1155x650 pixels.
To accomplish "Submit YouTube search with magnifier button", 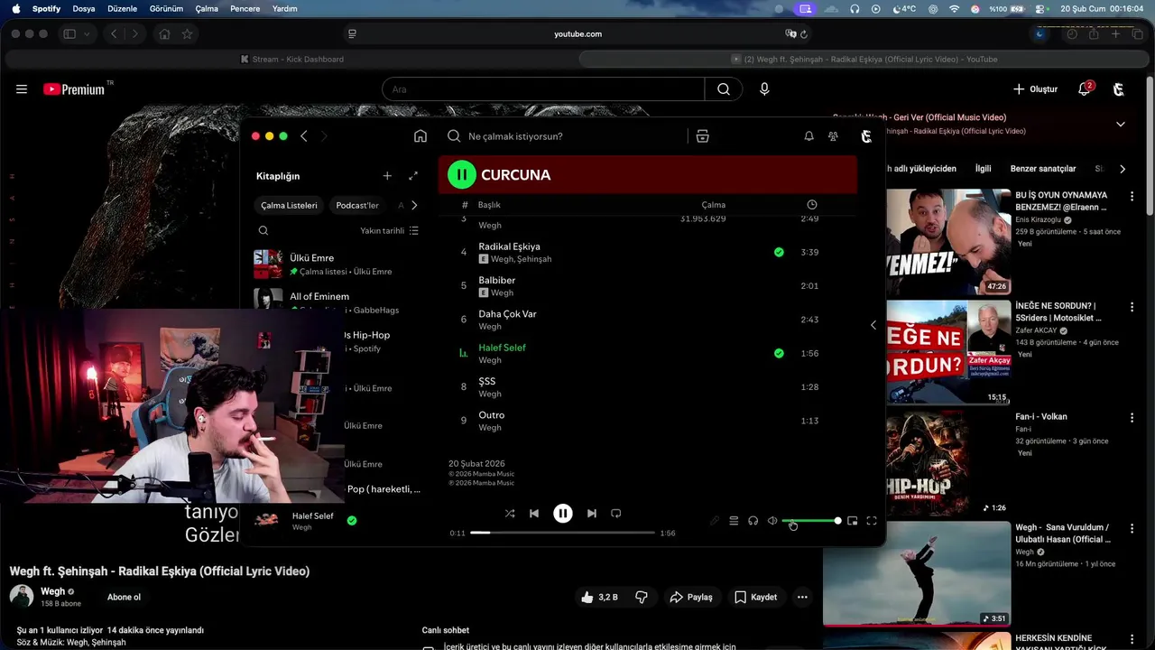I will tap(724, 89).
